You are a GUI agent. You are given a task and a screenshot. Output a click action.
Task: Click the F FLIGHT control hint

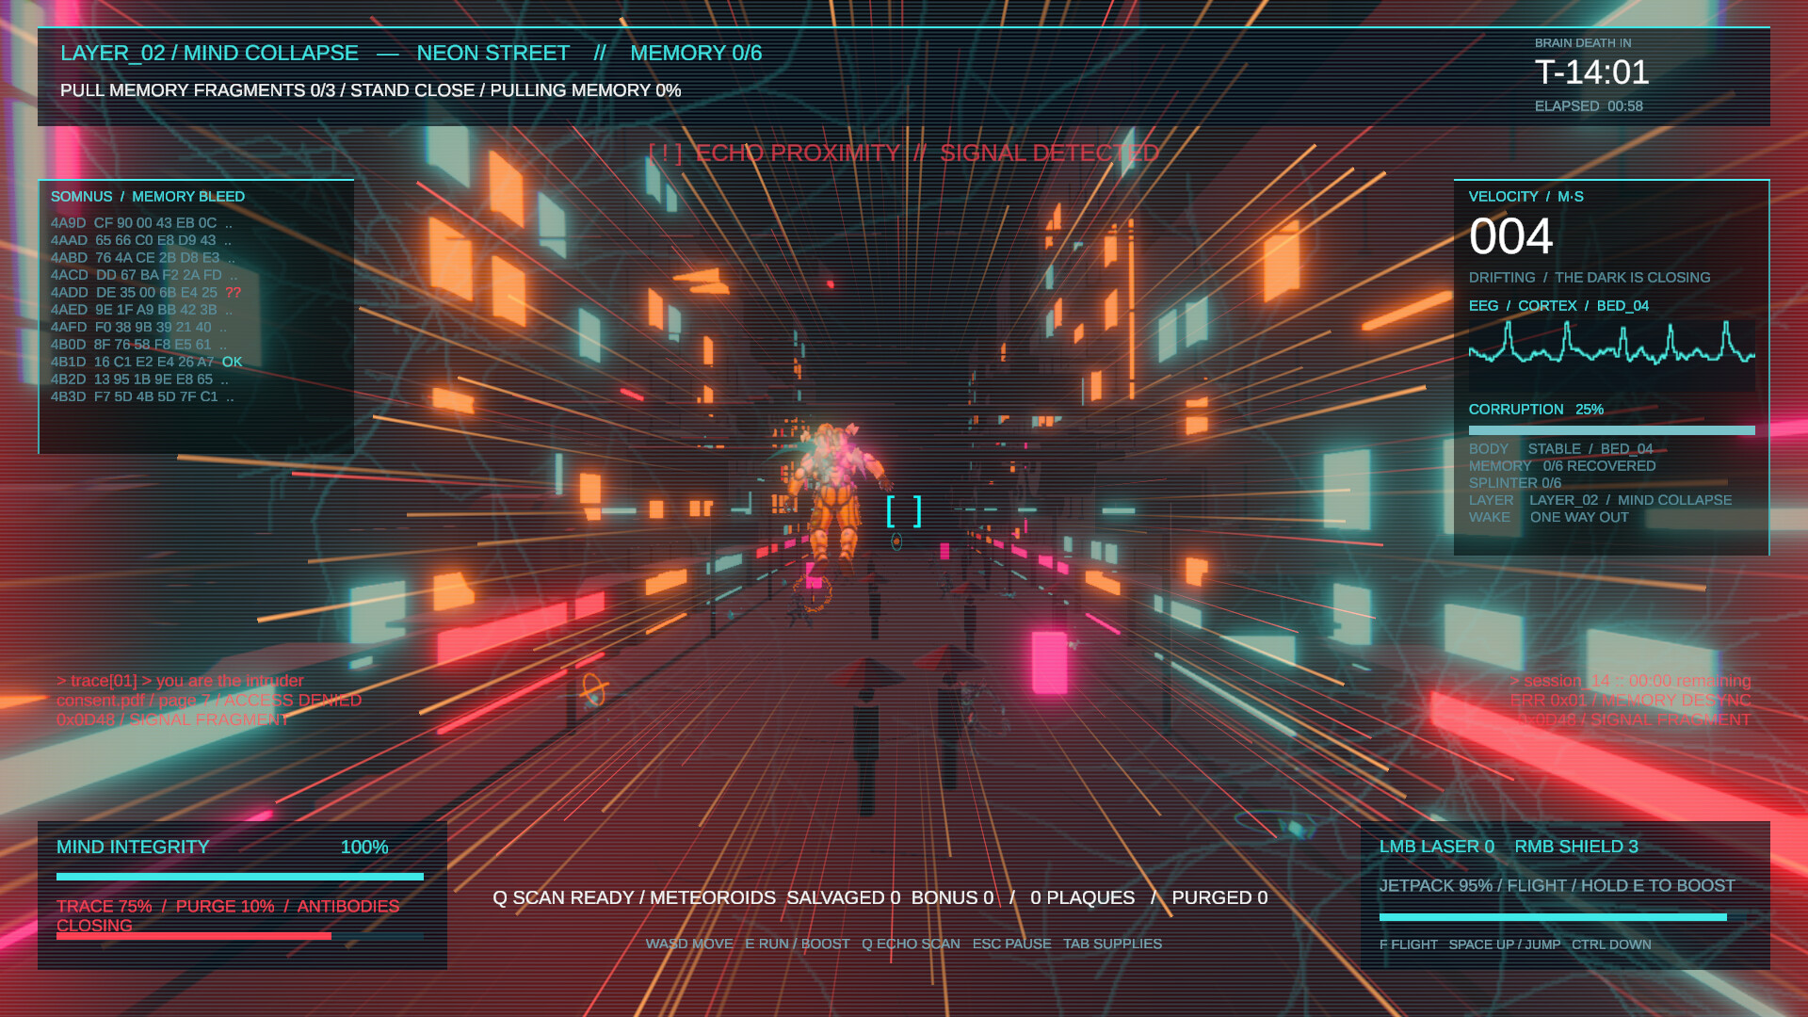tap(1409, 944)
